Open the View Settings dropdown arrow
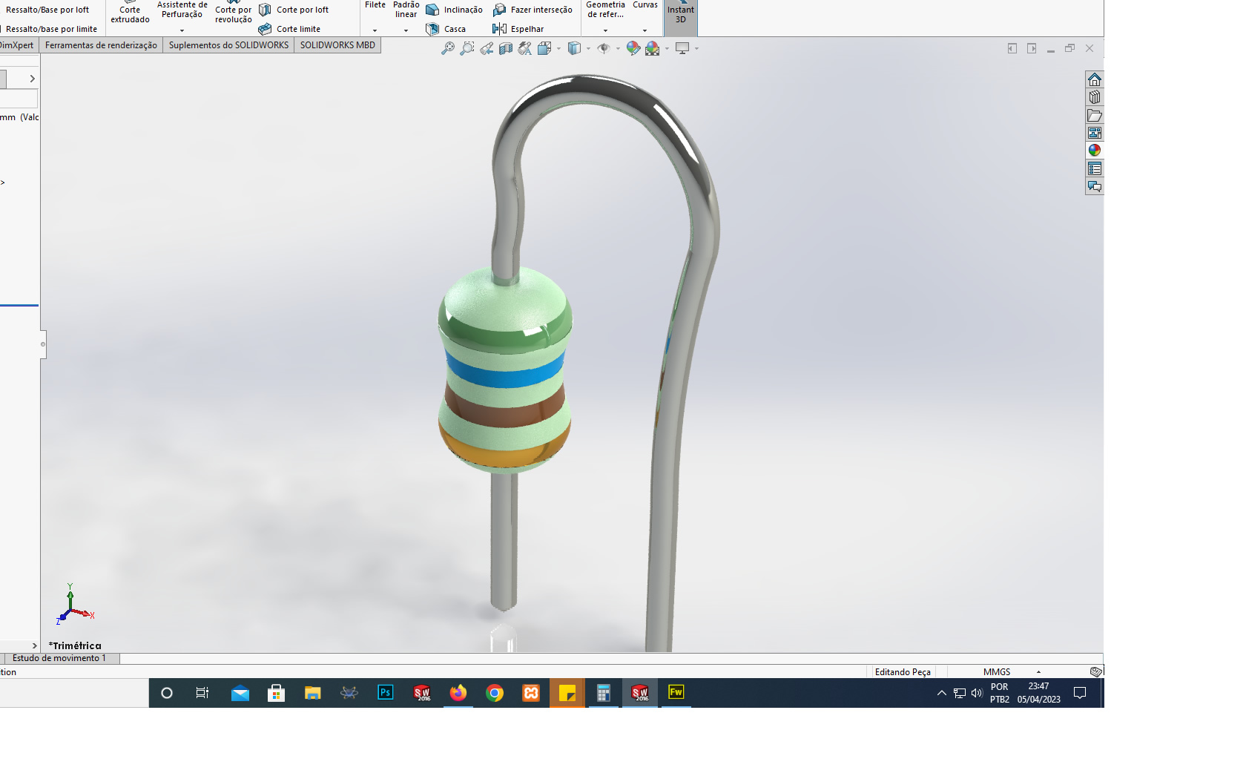1246x779 pixels. (x=696, y=49)
